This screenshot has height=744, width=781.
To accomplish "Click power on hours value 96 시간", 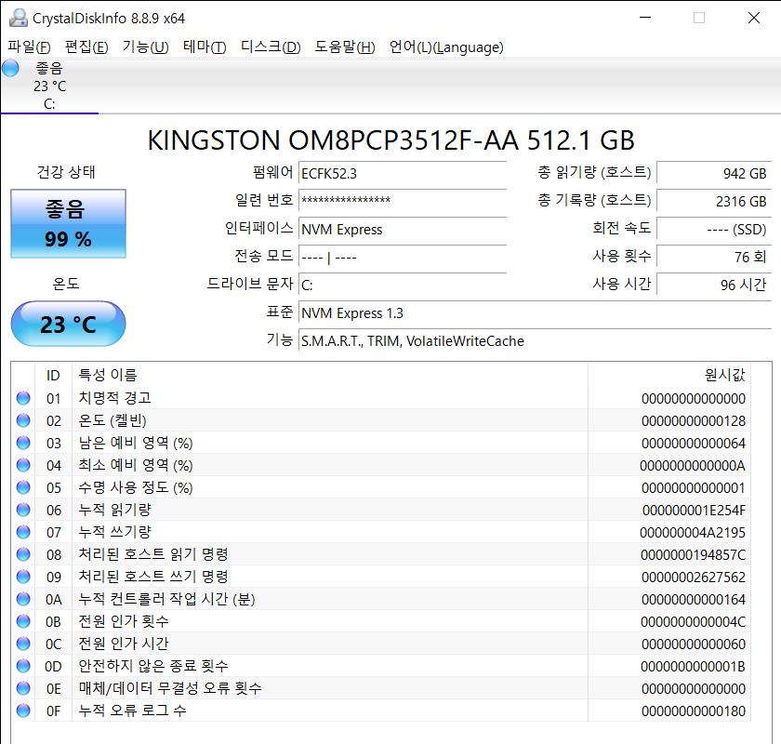I will [714, 285].
